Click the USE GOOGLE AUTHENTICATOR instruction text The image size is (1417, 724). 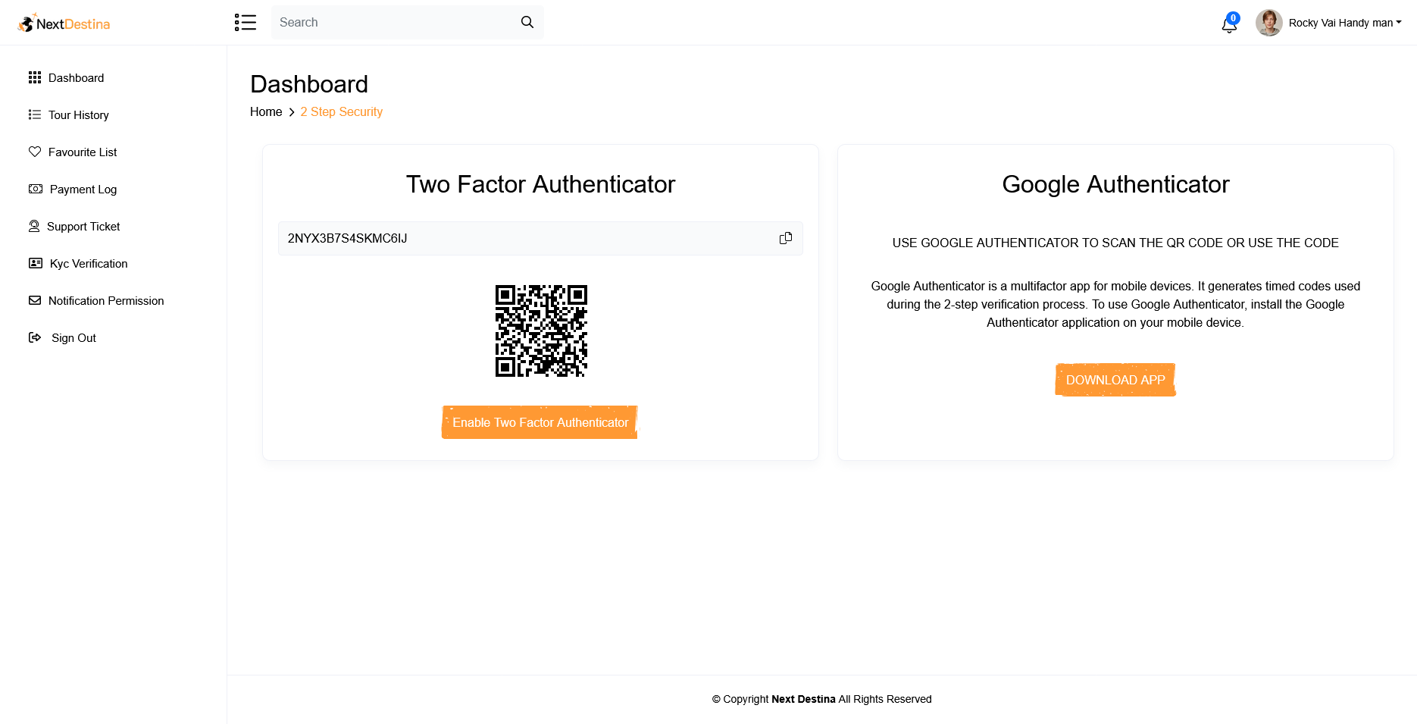(1115, 243)
